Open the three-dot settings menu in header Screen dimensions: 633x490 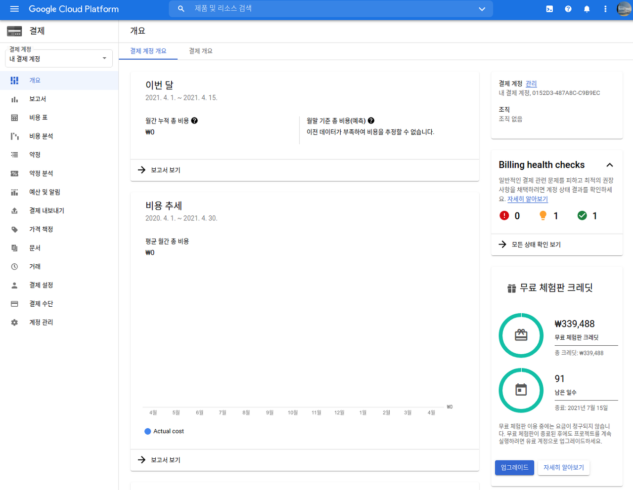point(605,9)
